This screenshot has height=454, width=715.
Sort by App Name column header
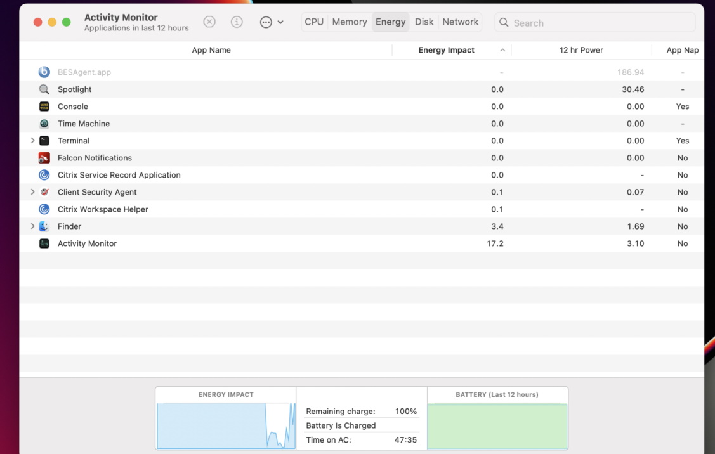pos(211,50)
